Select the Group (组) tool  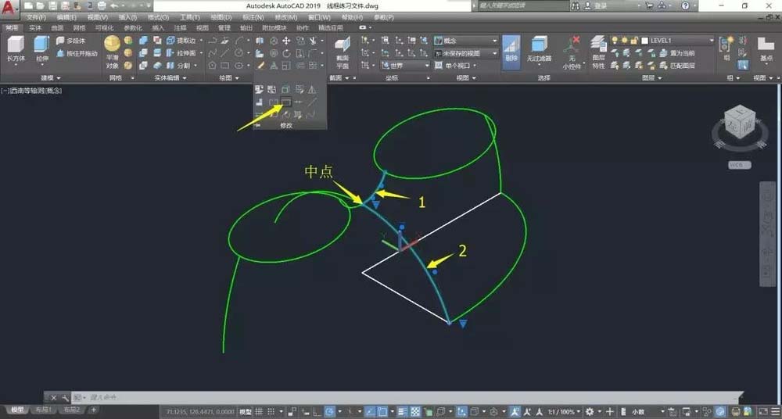726,50
